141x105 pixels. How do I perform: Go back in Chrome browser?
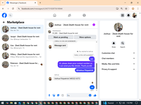click(x=3, y=9)
